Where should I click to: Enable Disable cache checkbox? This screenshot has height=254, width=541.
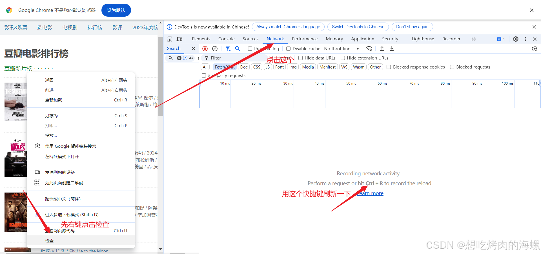point(288,49)
